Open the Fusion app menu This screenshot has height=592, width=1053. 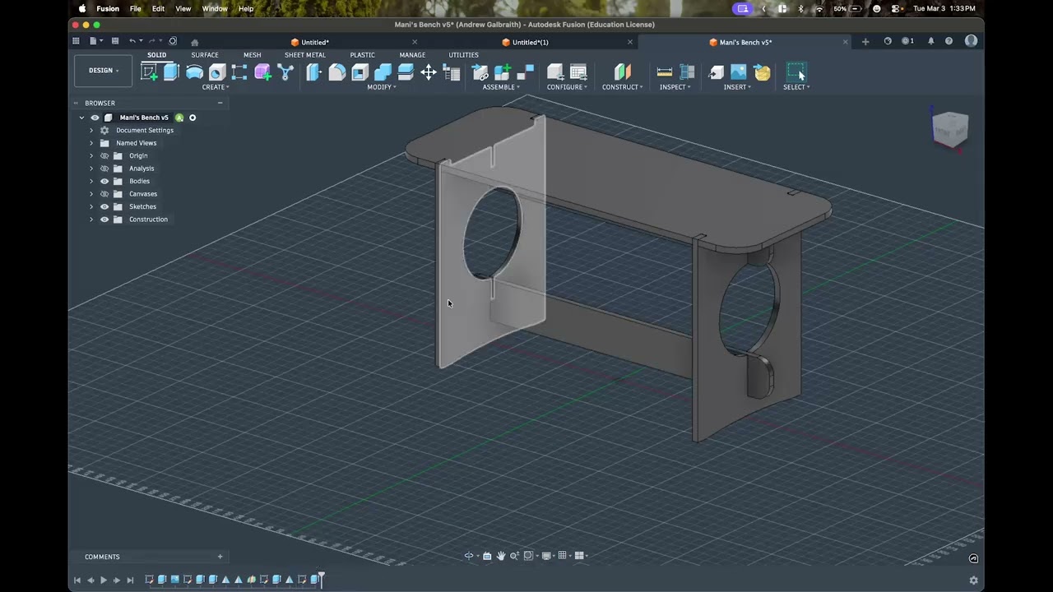pos(108,8)
